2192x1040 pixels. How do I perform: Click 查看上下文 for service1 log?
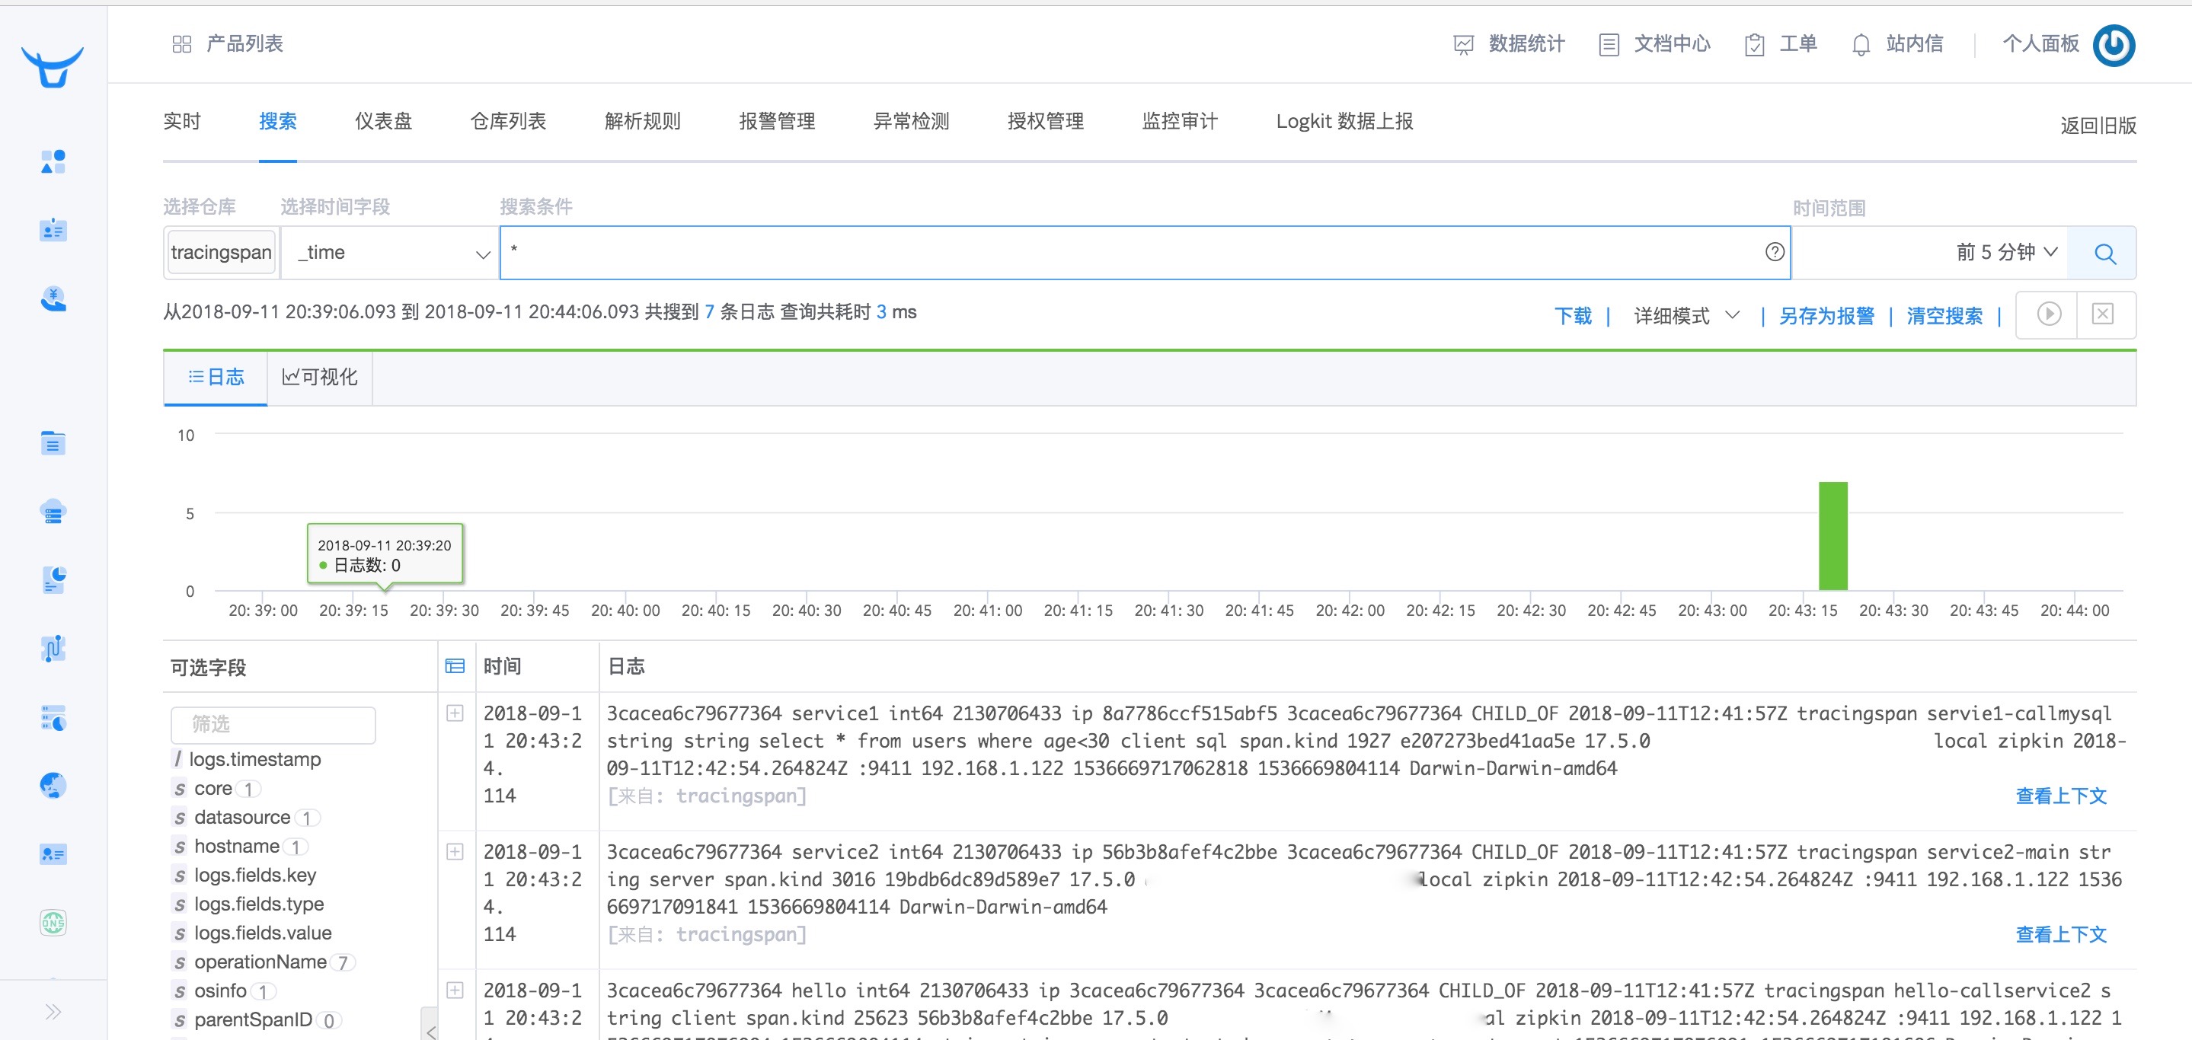(x=2061, y=796)
